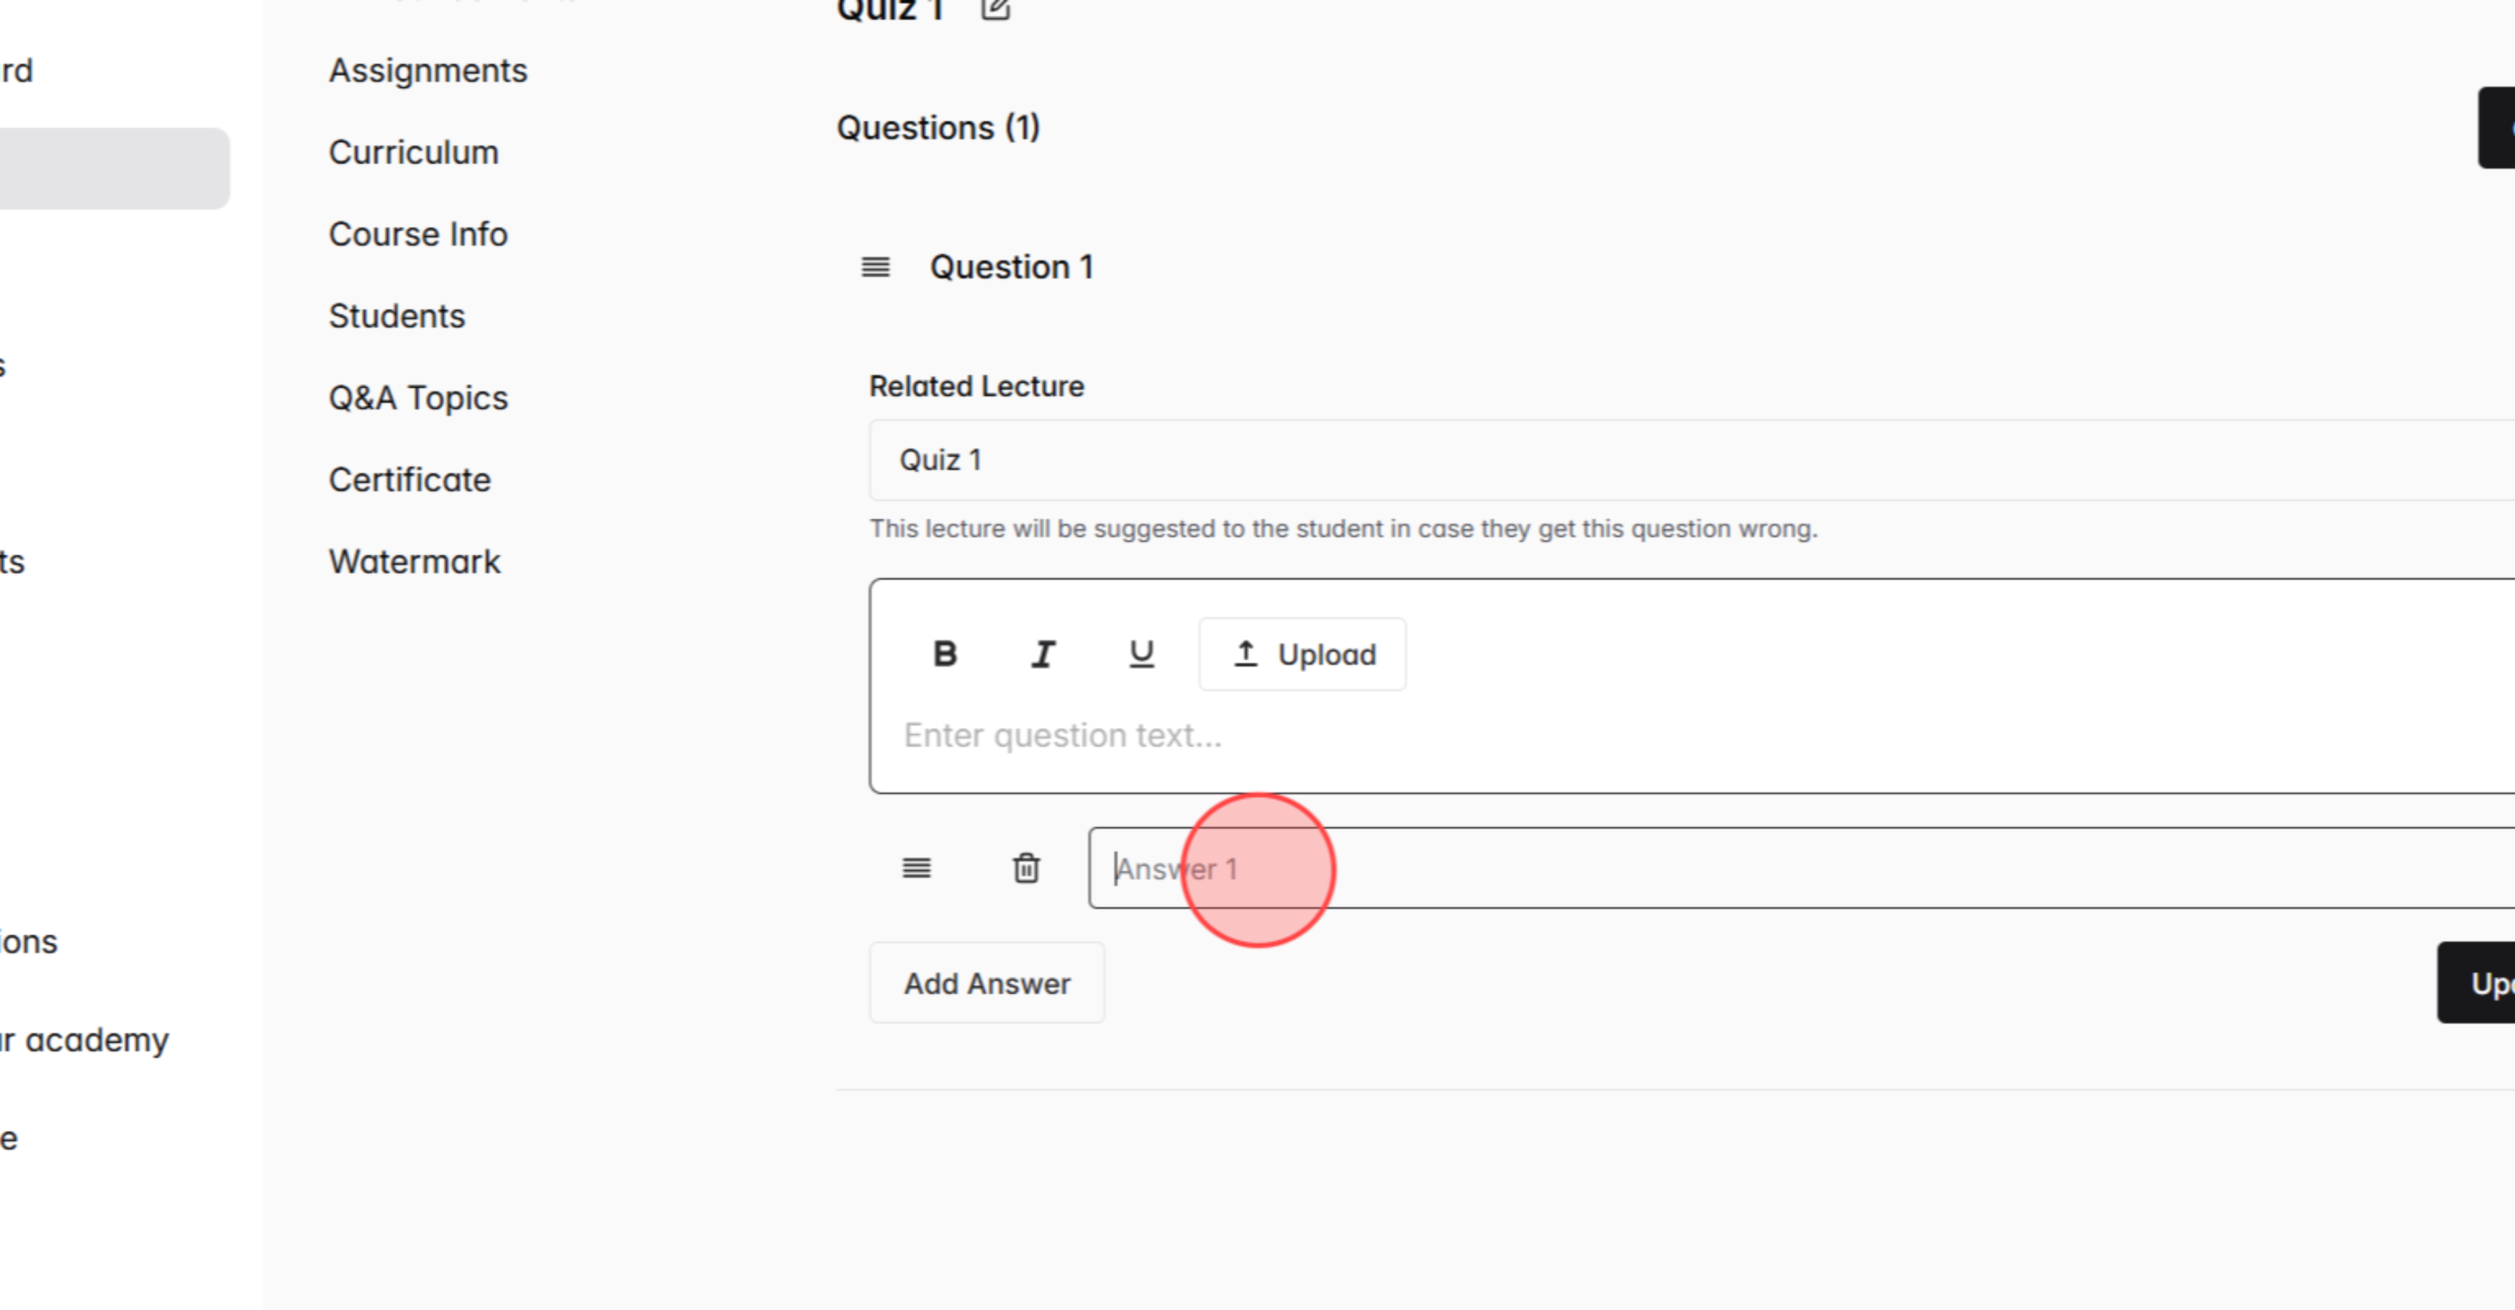
Task: Open the Certificate settings
Action: pyautogui.click(x=409, y=479)
